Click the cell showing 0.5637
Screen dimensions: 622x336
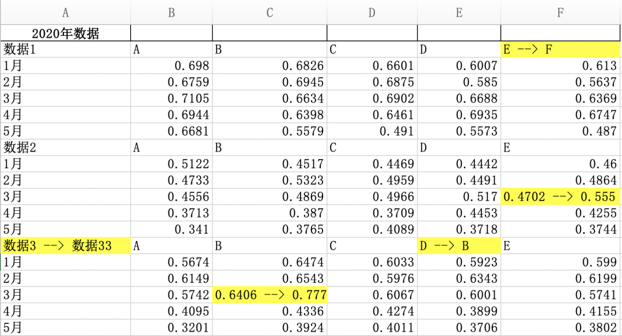tap(560, 82)
